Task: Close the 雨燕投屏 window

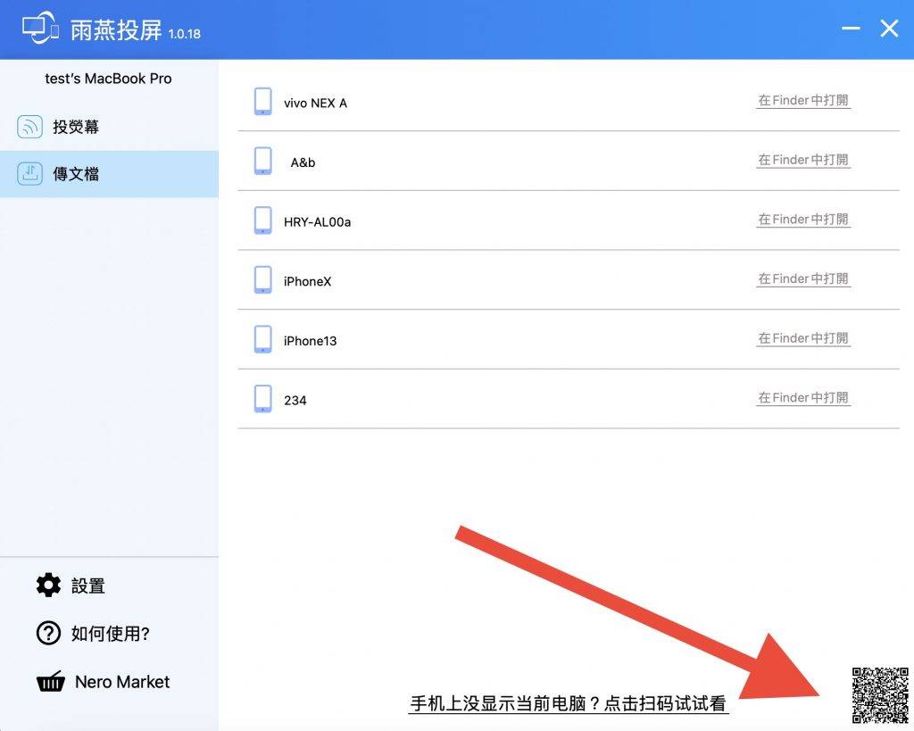Action: point(889,28)
